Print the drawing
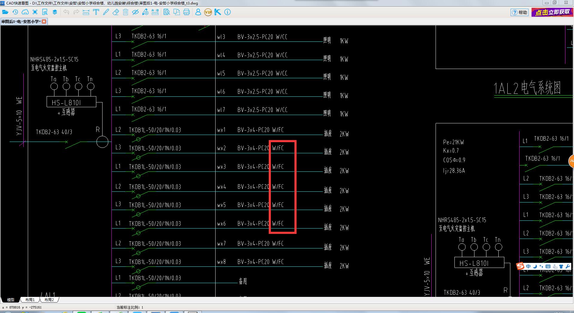 click(x=187, y=12)
